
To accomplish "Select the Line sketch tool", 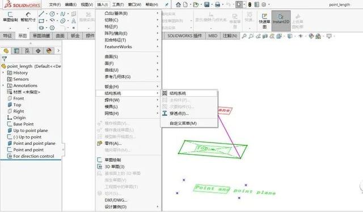I will coord(41,14).
